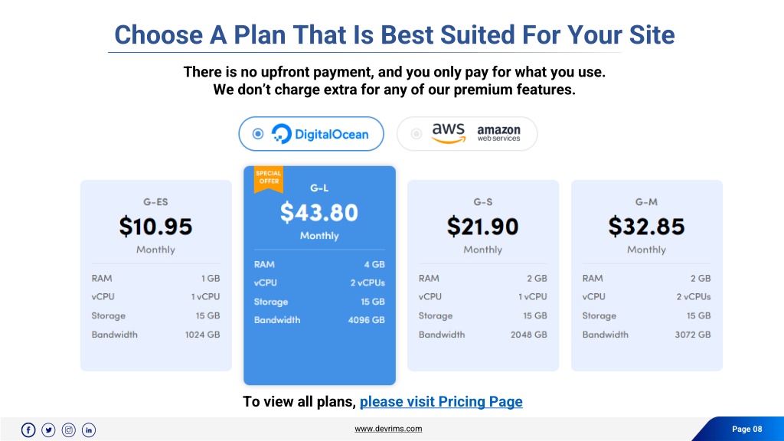Open the please visit Pricing Page link
Viewport: 784px width, 441px height.
[441, 401]
